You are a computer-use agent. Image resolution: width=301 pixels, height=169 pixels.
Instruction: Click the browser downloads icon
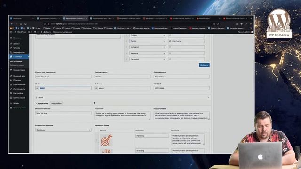[x=237, y=24]
